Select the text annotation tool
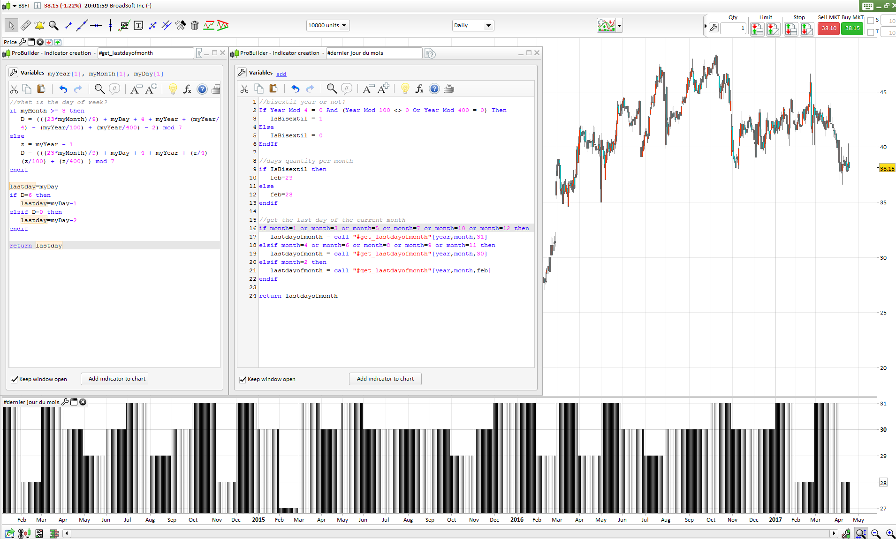896x539 pixels. pos(138,25)
